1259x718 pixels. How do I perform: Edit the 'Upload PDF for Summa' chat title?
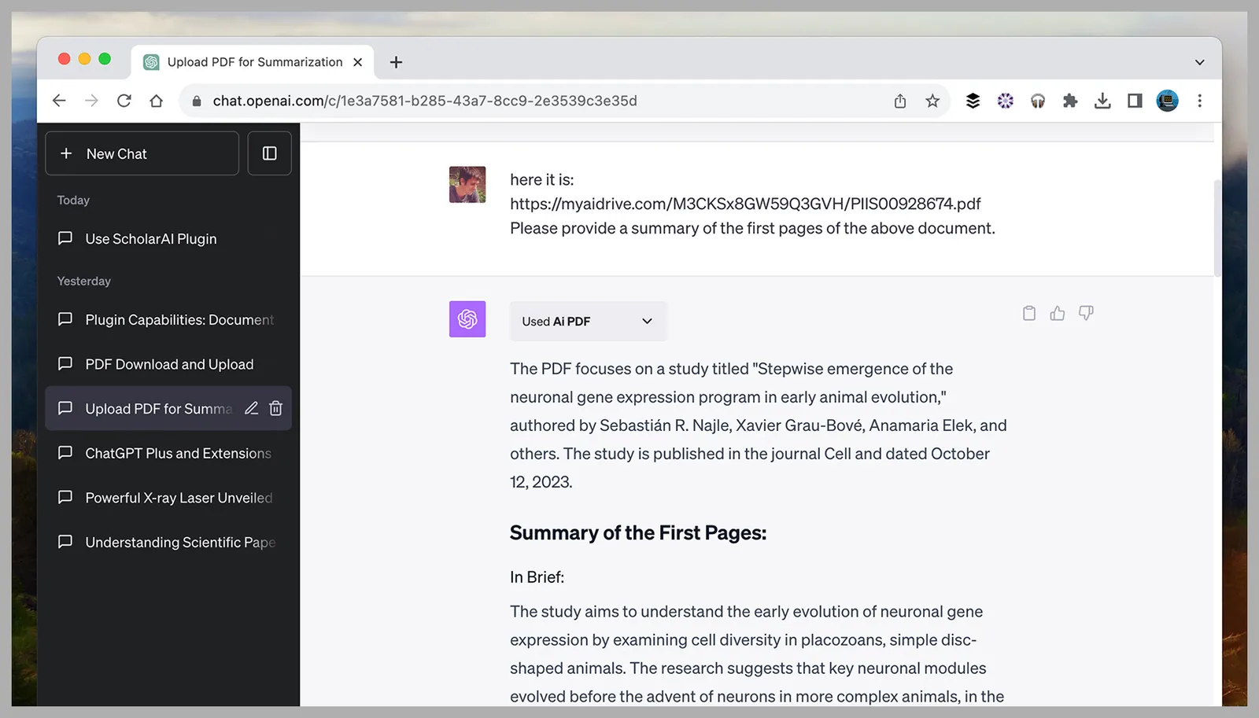251,408
